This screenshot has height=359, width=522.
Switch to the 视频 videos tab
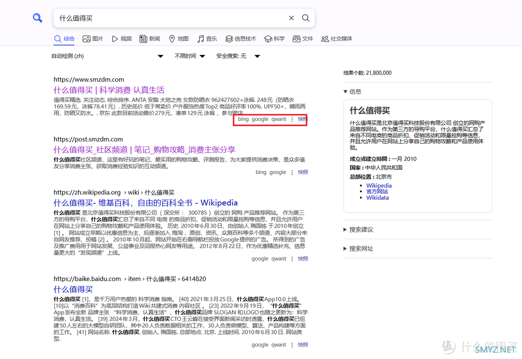tap(121, 39)
